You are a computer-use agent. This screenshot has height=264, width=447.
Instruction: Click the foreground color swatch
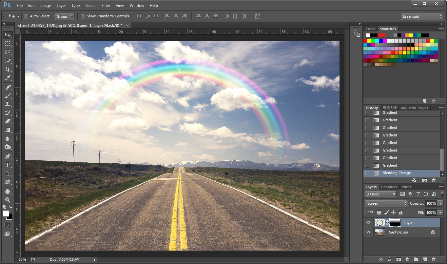coord(6,213)
